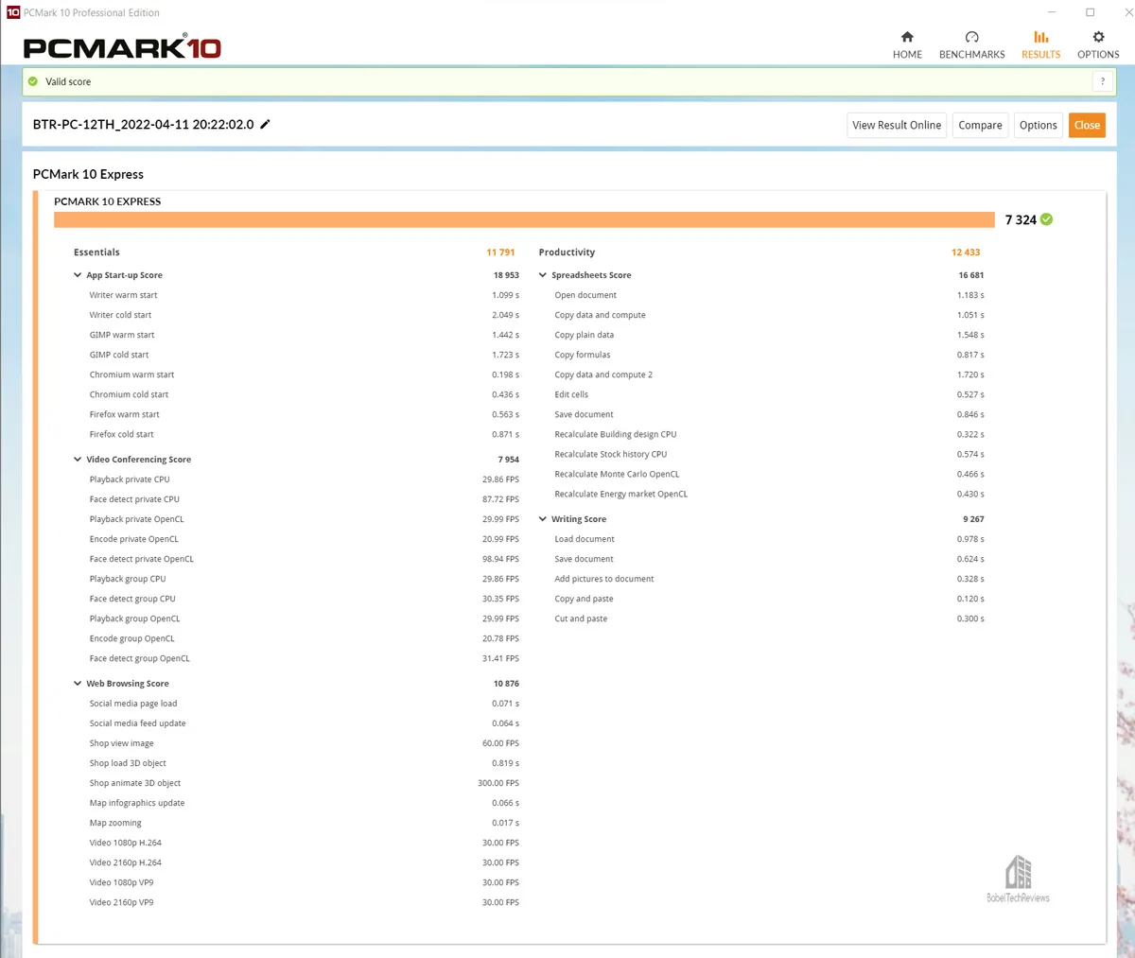Select the Writer warm start row
Image resolution: width=1135 pixels, height=958 pixels.
(x=304, y=295)
